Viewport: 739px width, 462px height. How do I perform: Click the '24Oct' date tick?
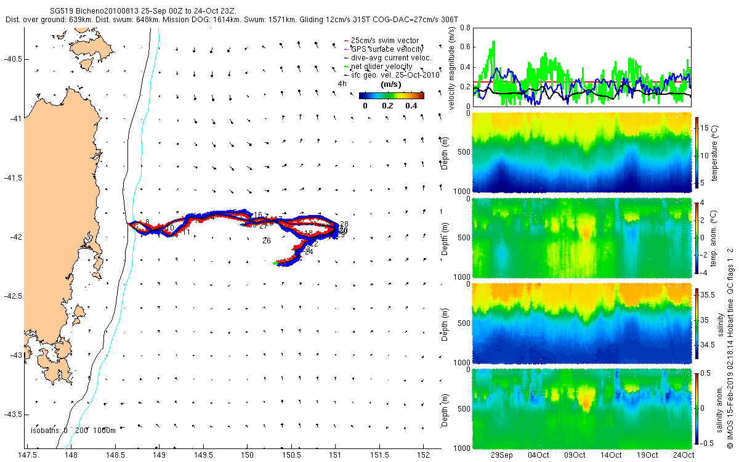point(684,455)
